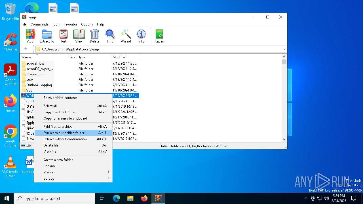Sort by the Modified column header
Image resolution: width=363 pixels, height=204 pixels.
coord(125,57)
